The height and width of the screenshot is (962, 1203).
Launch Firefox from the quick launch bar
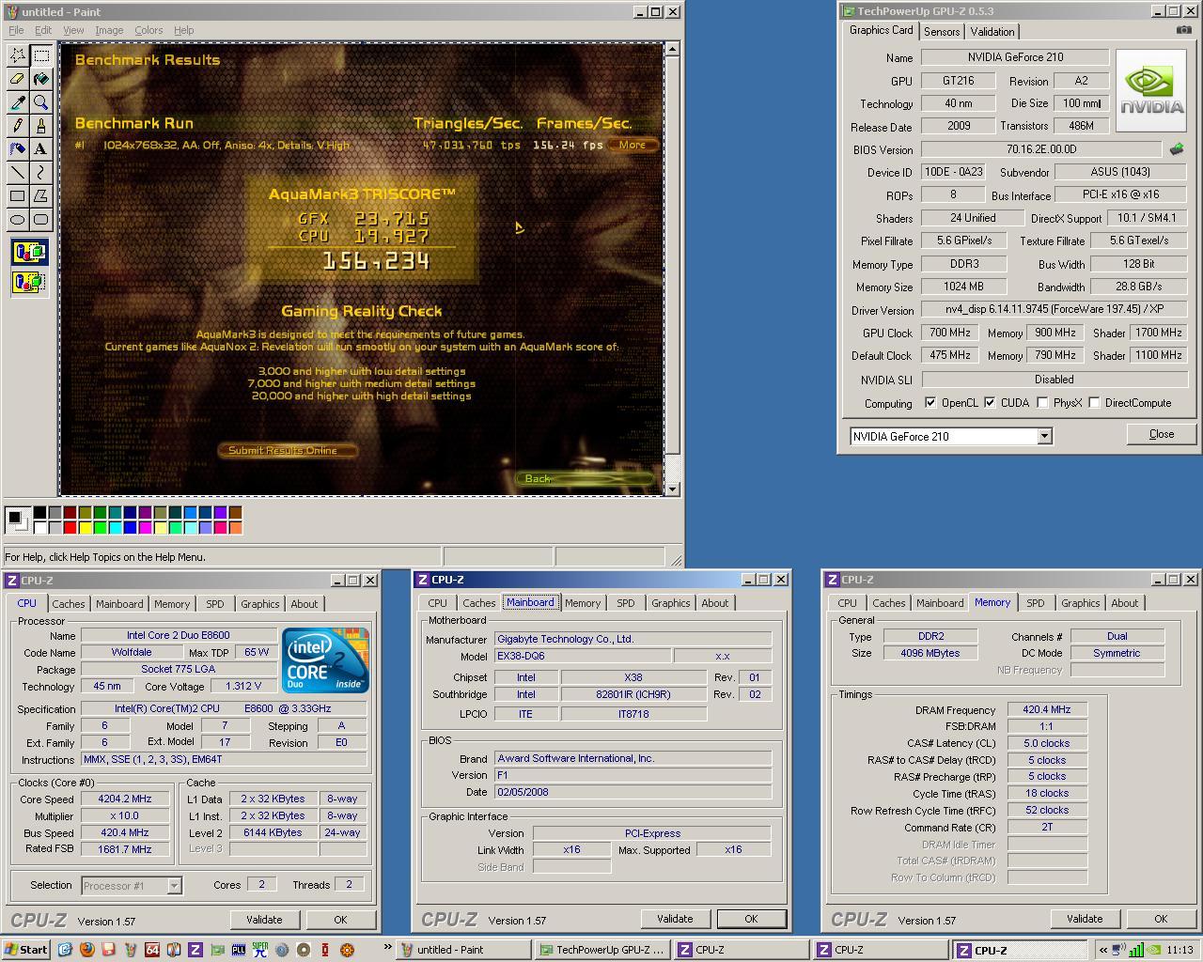point(87,950)
